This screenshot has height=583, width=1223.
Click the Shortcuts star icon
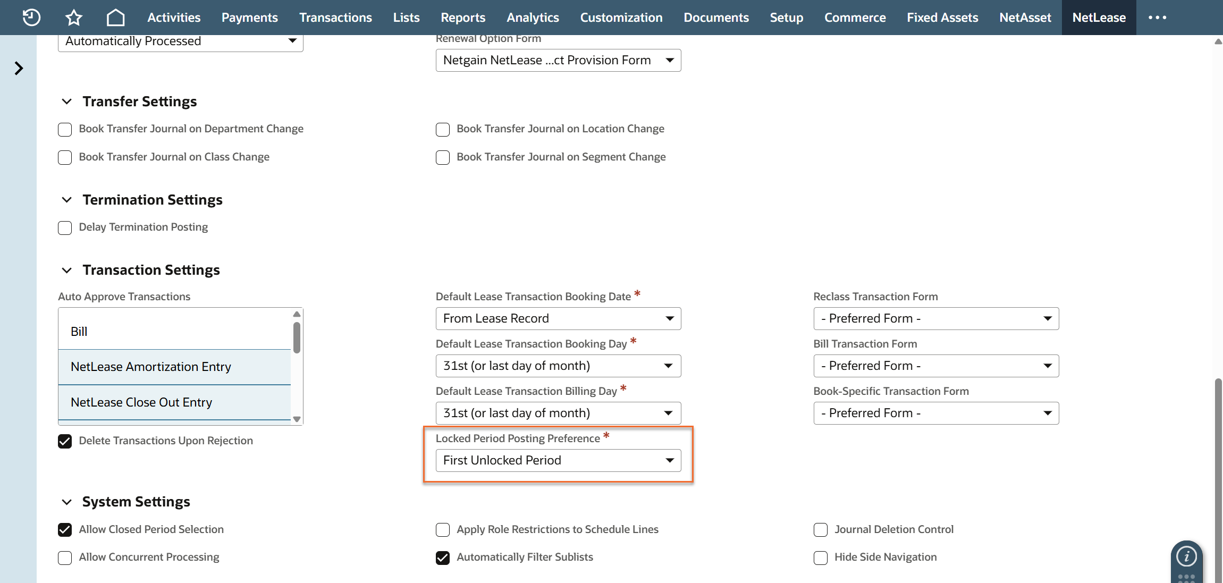tap(74, 18)
